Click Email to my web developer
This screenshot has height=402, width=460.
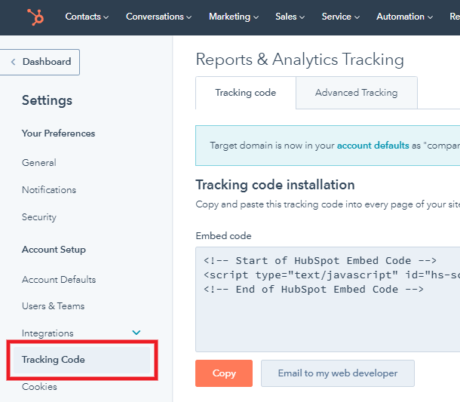click(338, 373)
